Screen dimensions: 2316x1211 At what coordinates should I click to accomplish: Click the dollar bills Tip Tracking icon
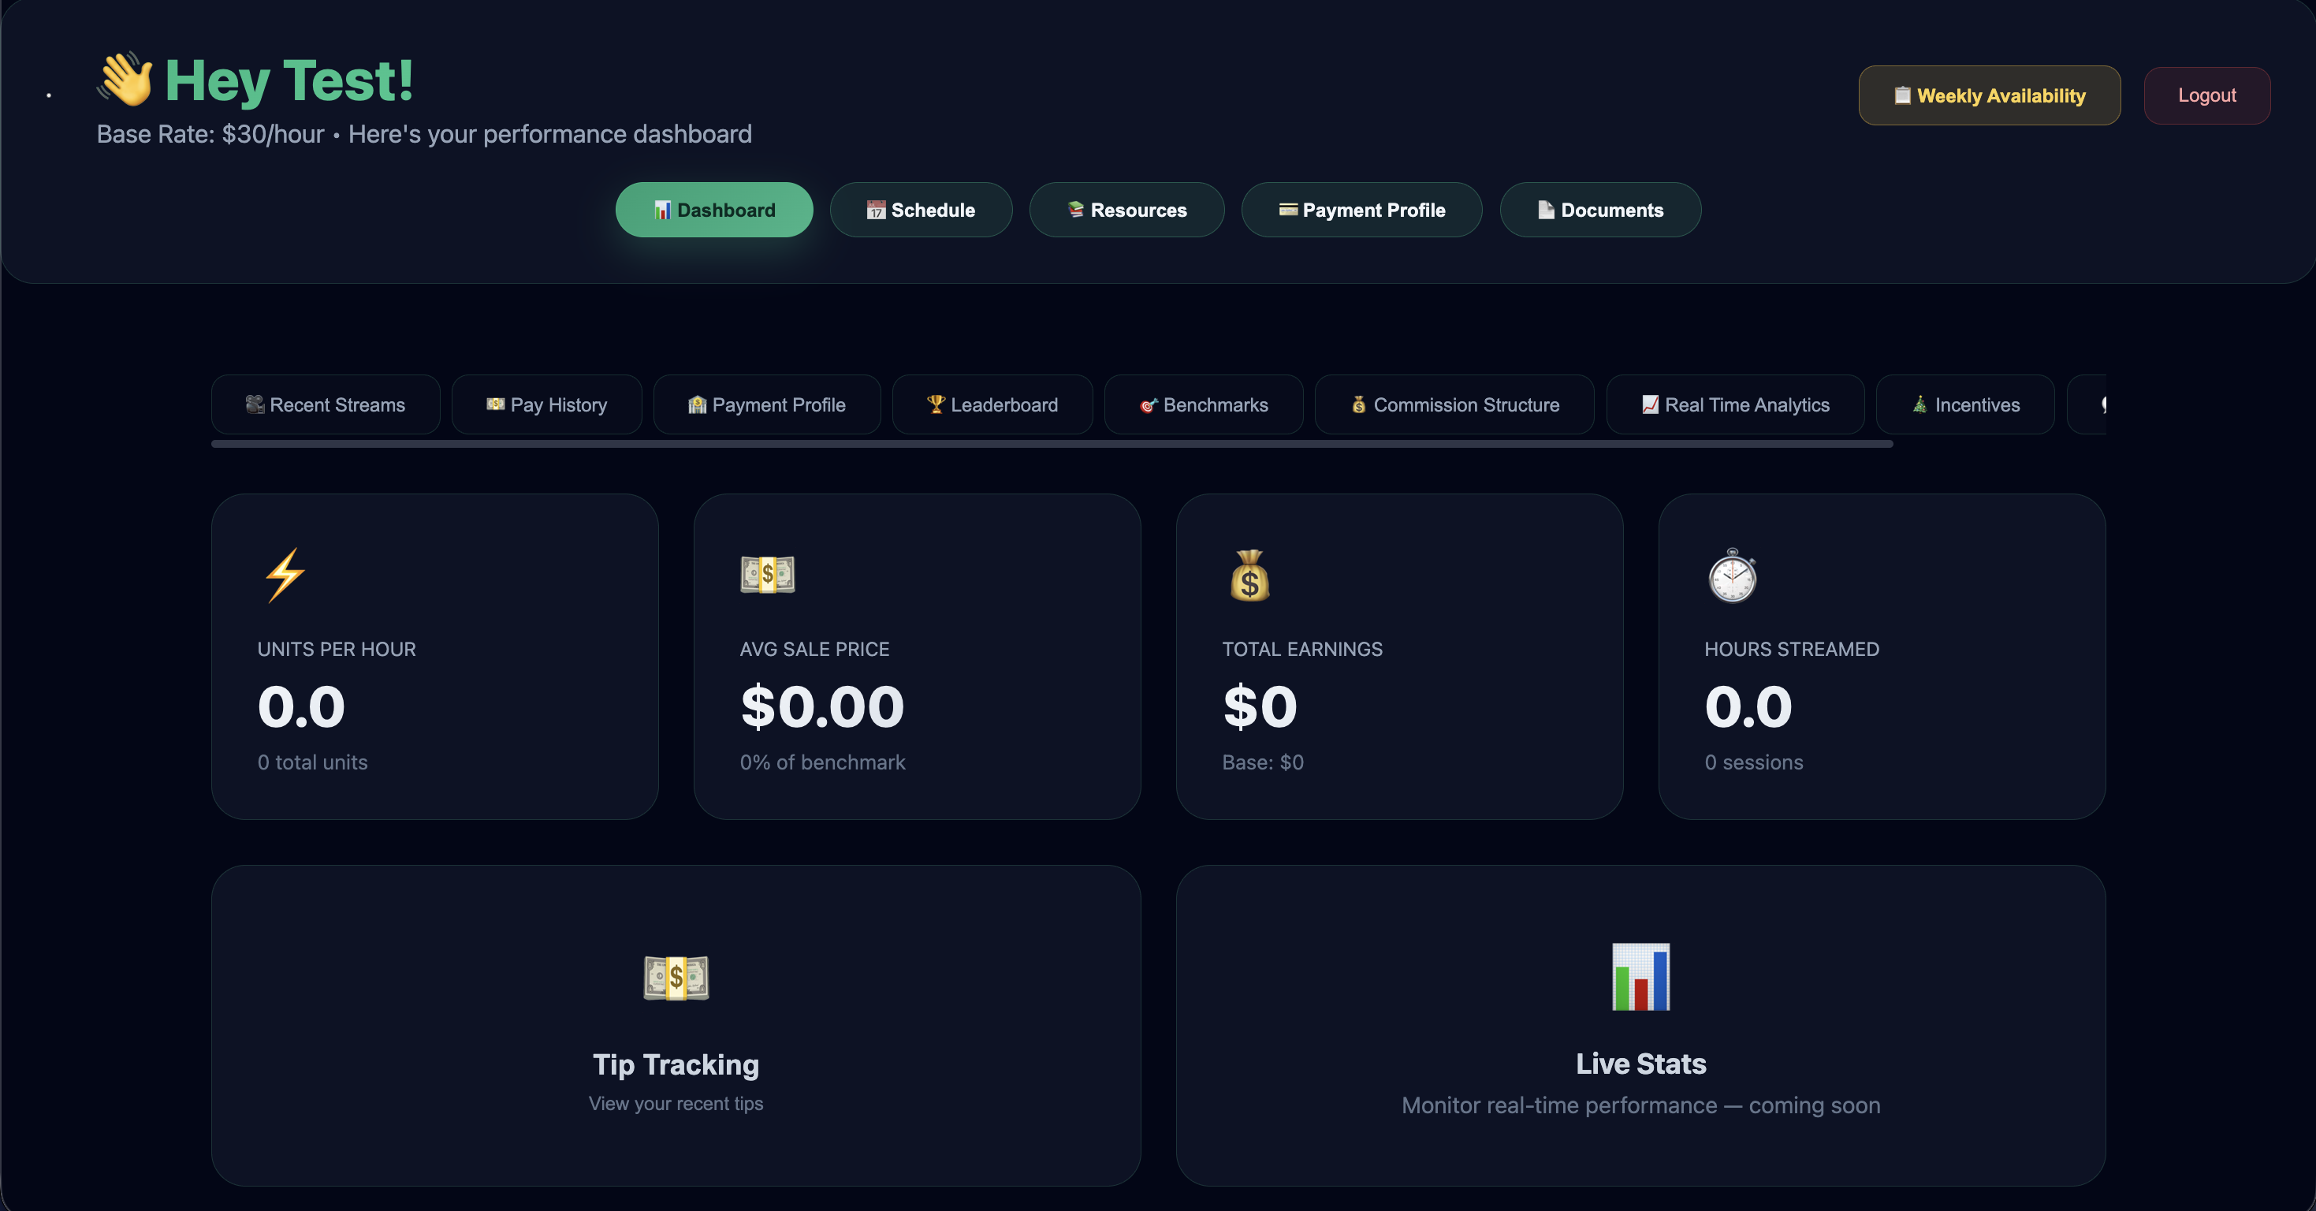coord(676,979)
